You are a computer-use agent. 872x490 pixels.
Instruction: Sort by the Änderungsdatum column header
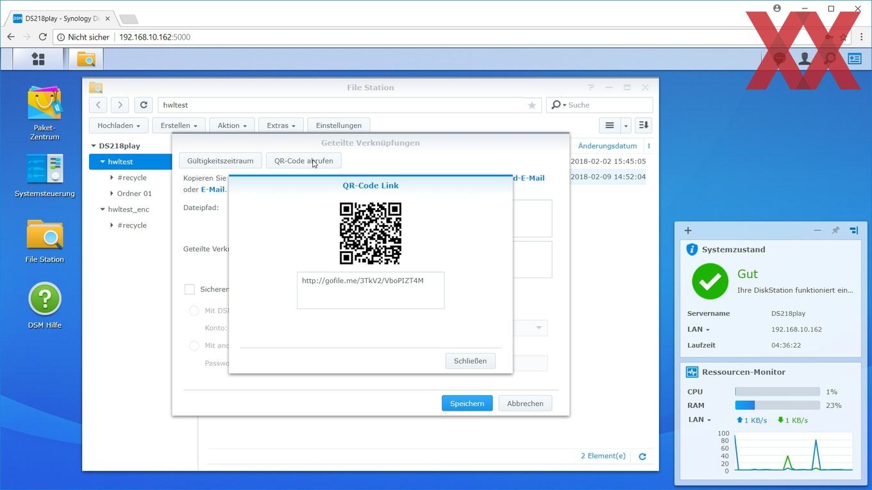607,146
